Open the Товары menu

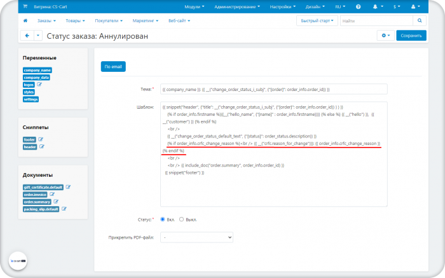[75, 21]
